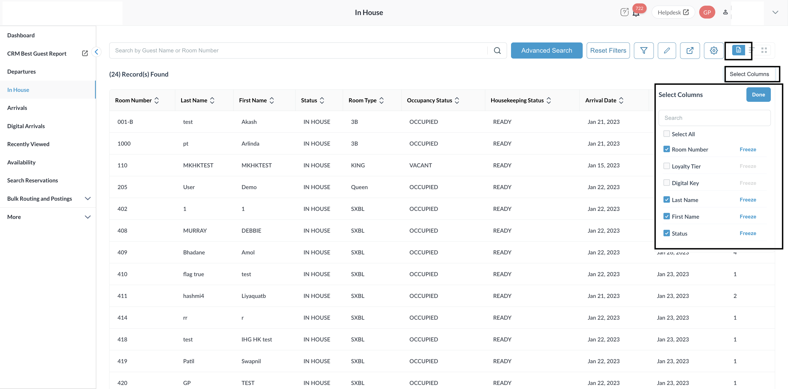Image resolution: width=788 pixels, height=389 pixels.
Task: Uncheck the Last Name column checkbox
Action: pyautogui.click(x=666, y=200)
